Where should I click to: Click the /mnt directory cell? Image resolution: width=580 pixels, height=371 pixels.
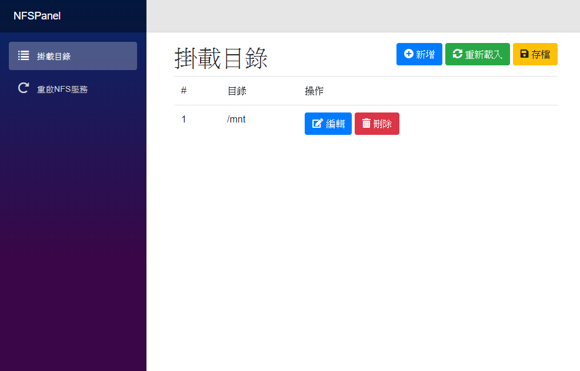236,119
